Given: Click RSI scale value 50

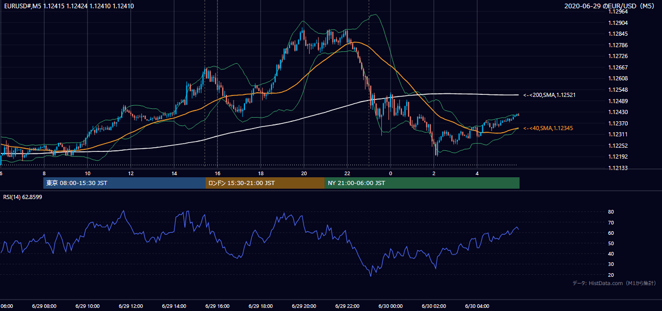Looking at the screenshot, I should pos(611,243).
